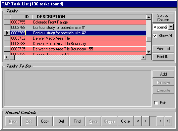
Task: Click ID cell 0003769
Action: [x=21, y=33]
